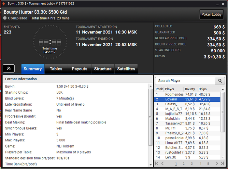The height and width of the screenshot is (169, 228).
Task: Collapse the tournament header with double-chevron button
Action: (x=9, y=69)
